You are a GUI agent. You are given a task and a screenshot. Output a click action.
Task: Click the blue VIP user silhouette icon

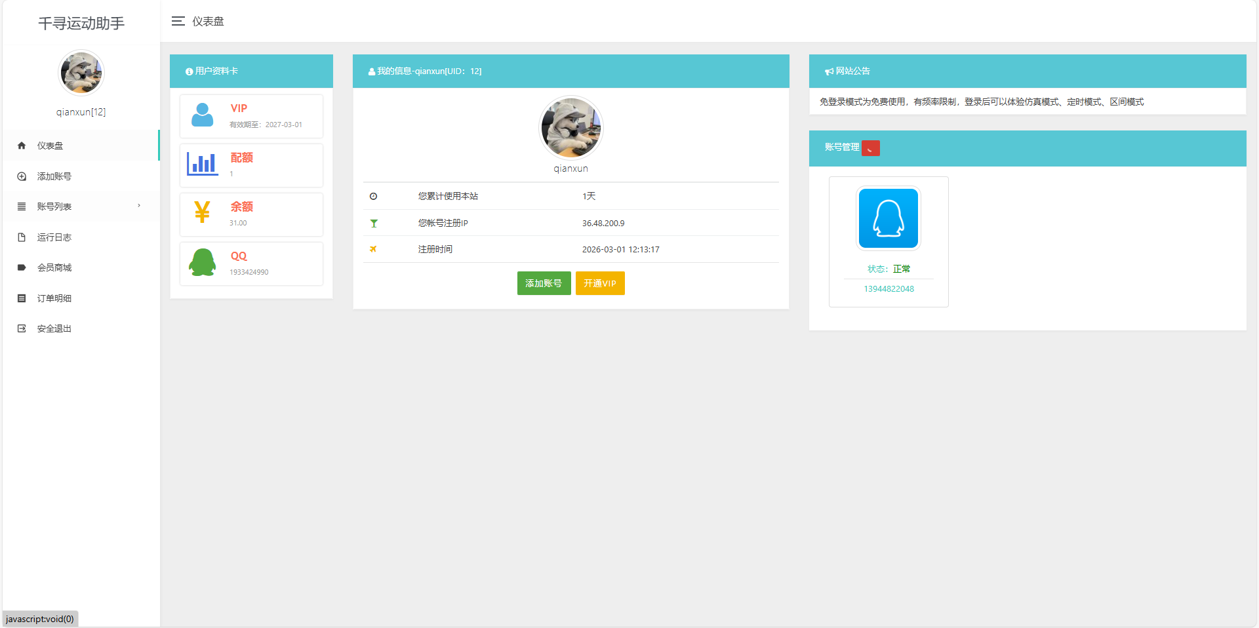(202, 115)
